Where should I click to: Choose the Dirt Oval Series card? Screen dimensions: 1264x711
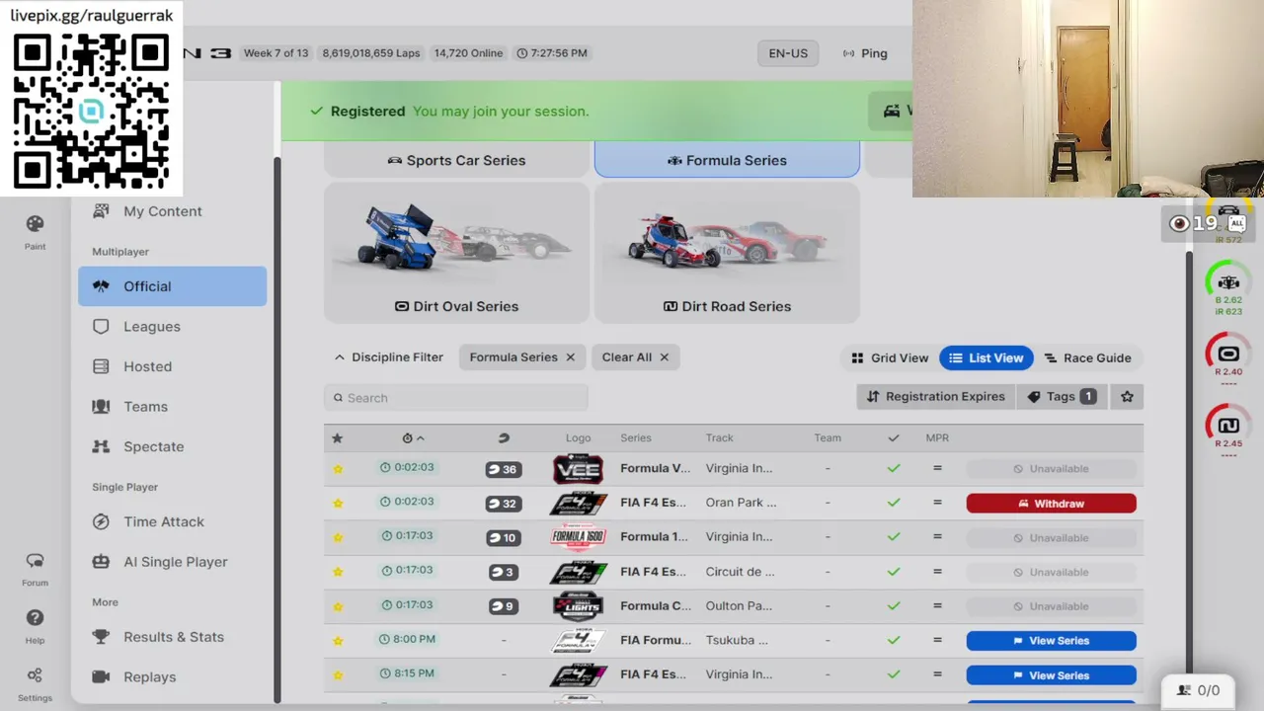click(x=457, y=253)
